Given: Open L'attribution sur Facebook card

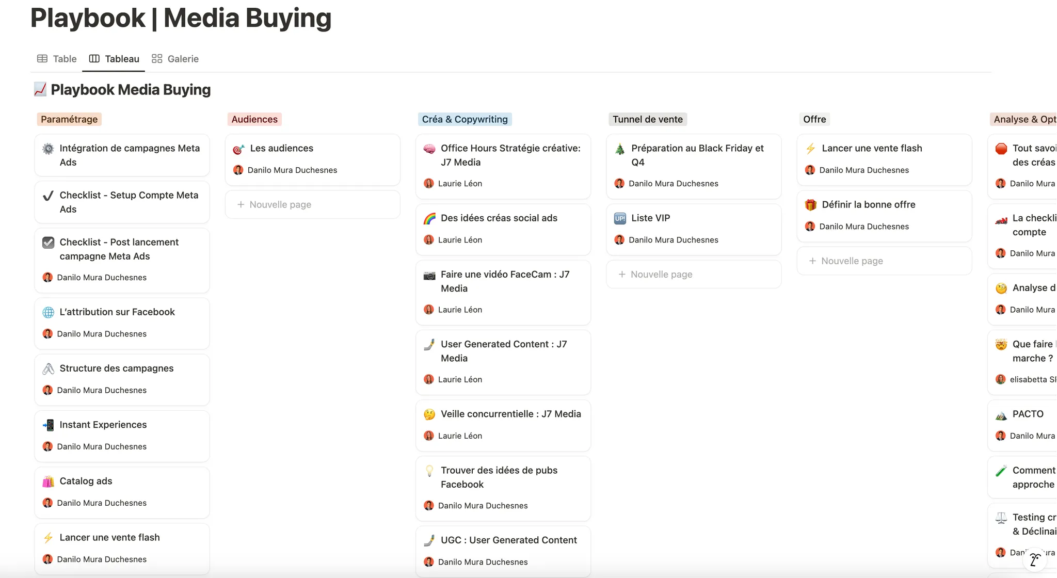Looking at the screenshot, I should pyautogui.click(x=122, y=324).
